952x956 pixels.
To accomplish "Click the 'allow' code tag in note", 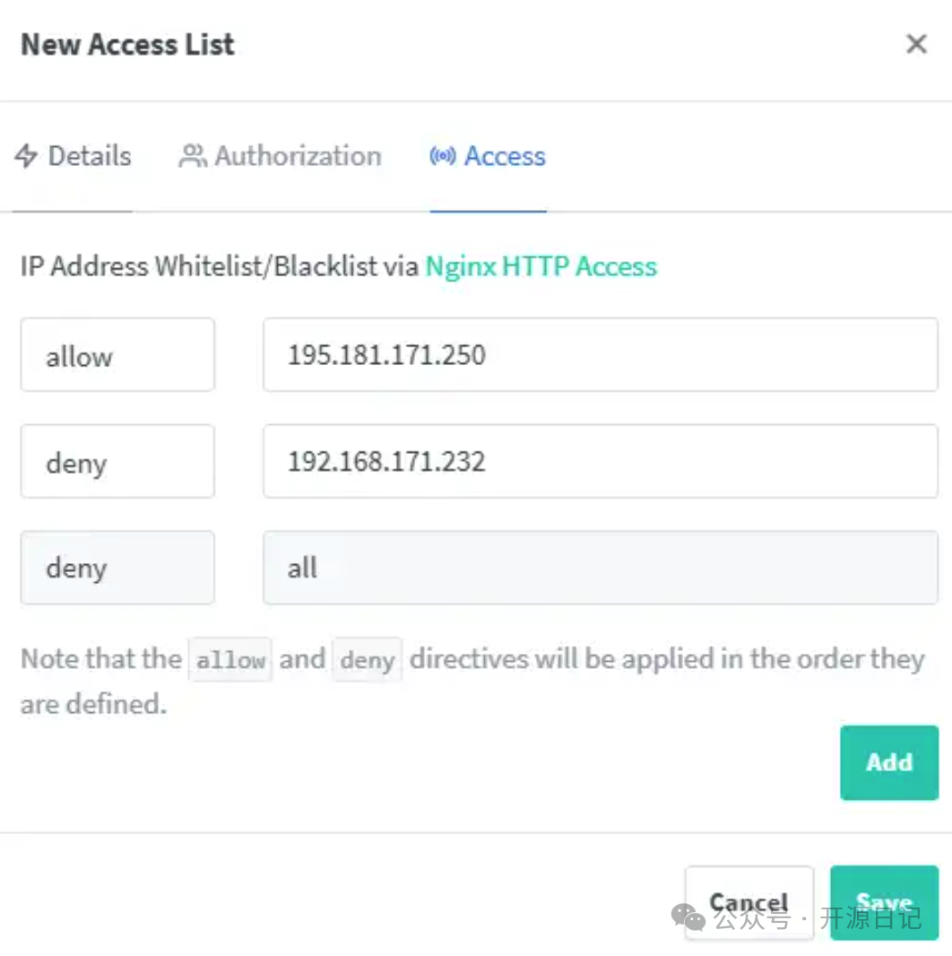I will [x=230, y=660].
